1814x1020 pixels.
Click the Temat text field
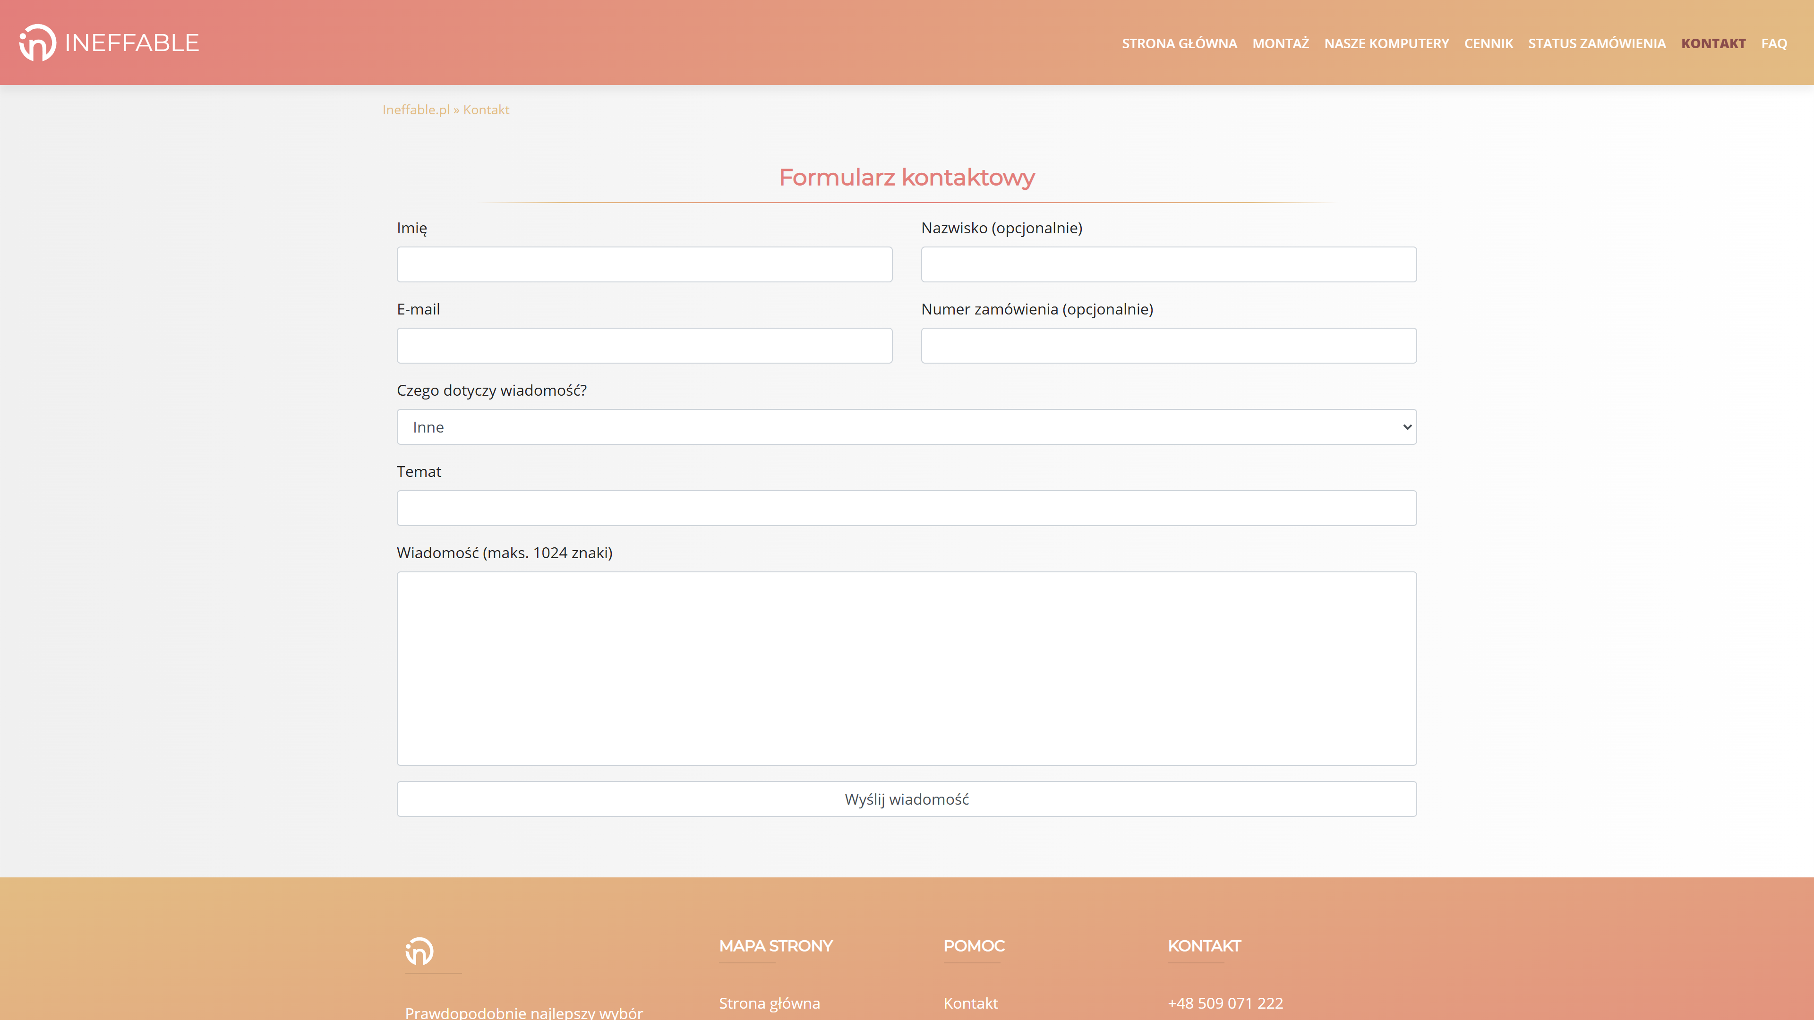pos(907,508)
